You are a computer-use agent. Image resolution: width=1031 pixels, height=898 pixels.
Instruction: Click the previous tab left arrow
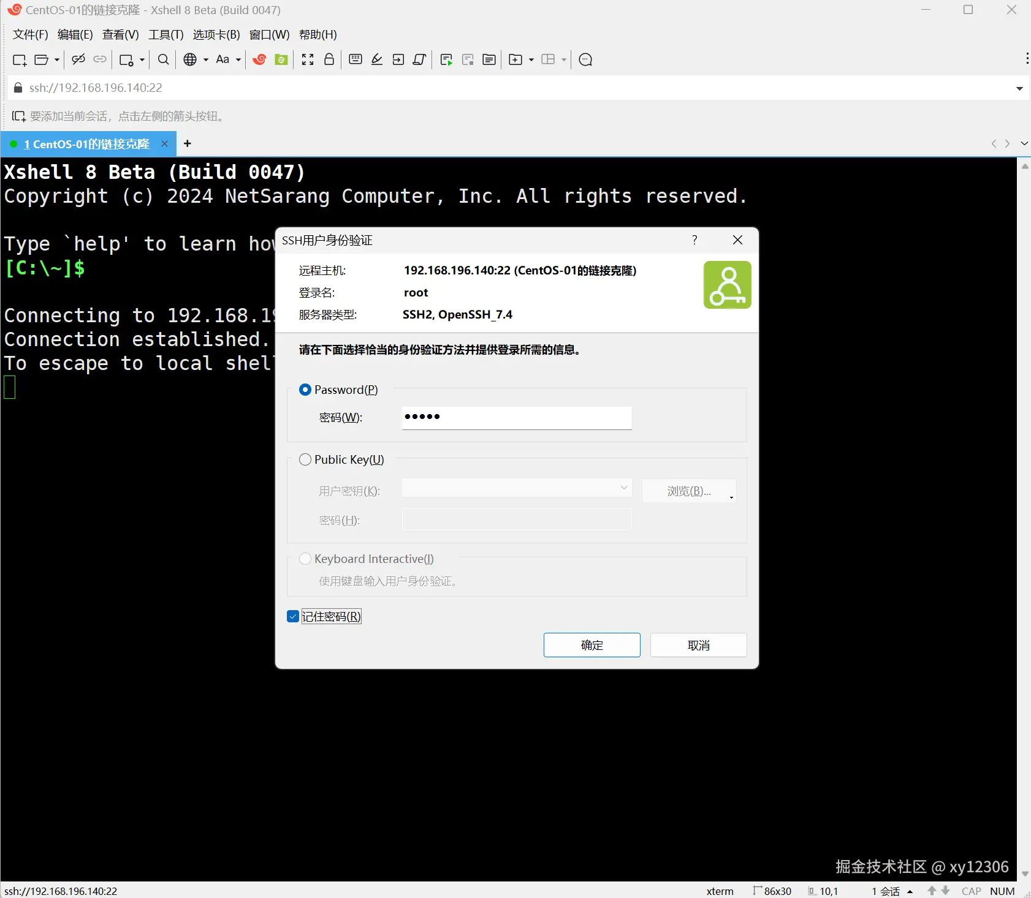point(994,143)
